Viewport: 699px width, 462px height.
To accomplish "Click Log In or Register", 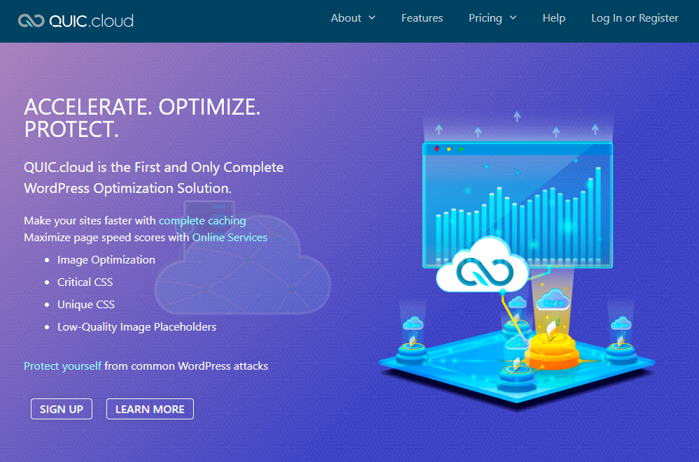I will 635,17.
